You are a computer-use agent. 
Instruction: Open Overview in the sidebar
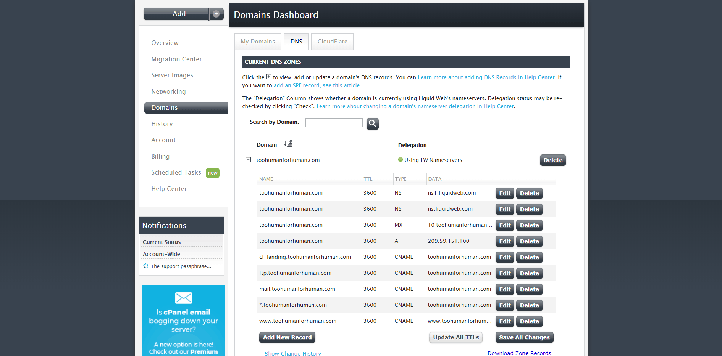pos(165,43)
